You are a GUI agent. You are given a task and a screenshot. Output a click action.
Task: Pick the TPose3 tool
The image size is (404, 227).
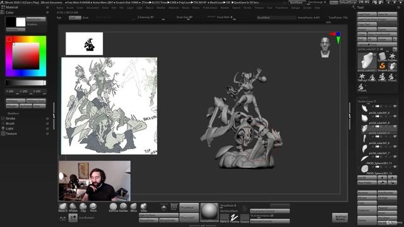(392, 77)
